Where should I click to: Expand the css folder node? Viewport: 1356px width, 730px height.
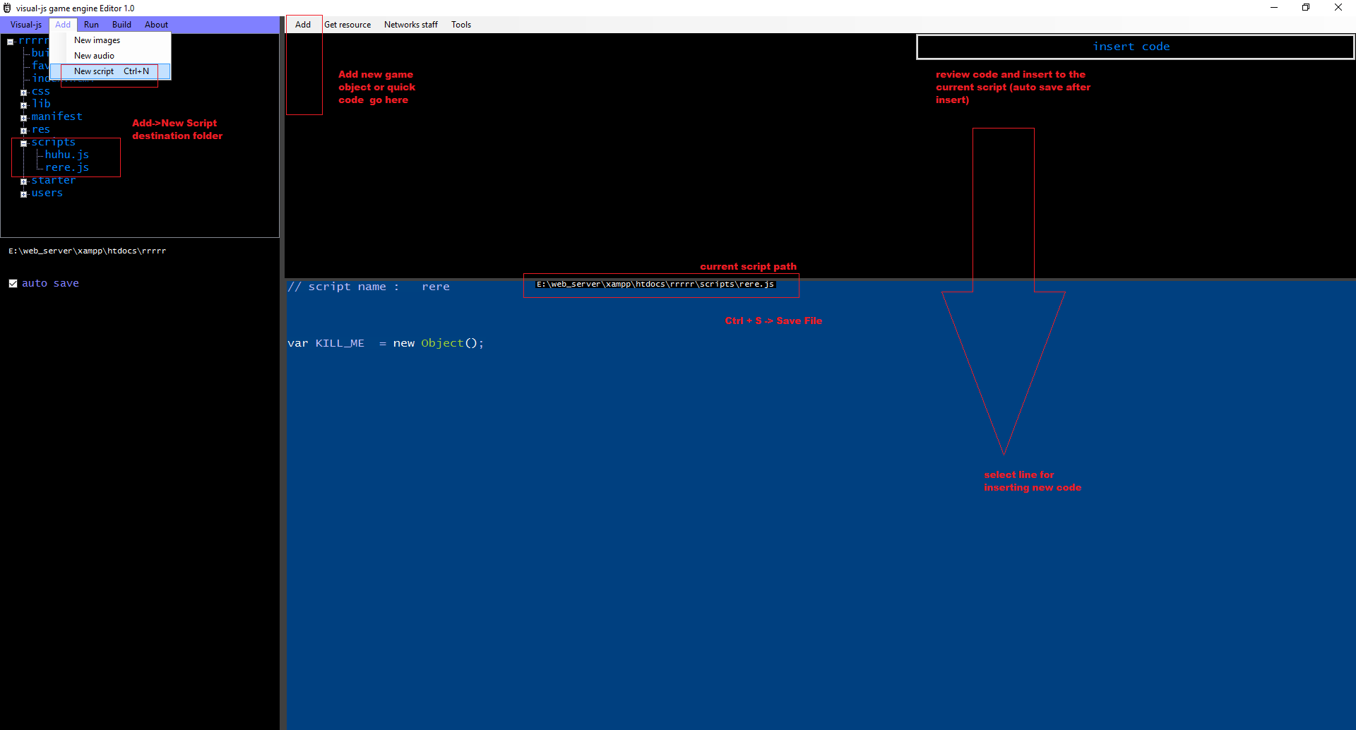[x=24, y=92]
